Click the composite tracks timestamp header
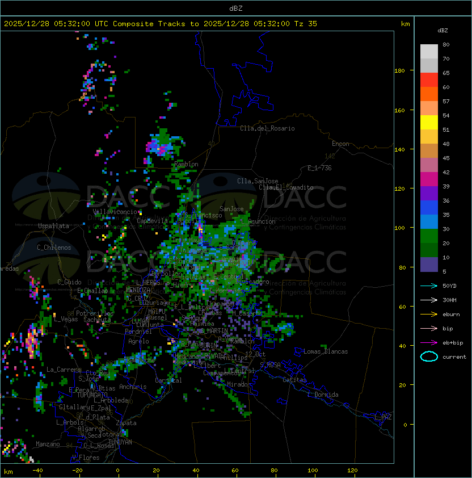472x478 pixels. [161, 24]
